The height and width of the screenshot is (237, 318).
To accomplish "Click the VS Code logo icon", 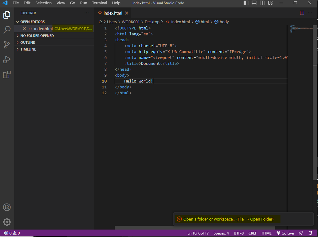I will [5, 3].
